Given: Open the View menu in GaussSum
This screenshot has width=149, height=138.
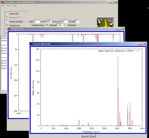Looking at the screenshot, I should click(9, 6).
